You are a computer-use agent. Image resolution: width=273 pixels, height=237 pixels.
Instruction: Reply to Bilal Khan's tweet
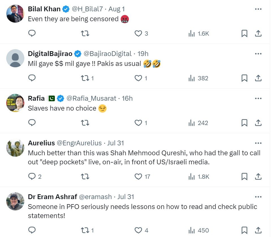click(32, 33)
